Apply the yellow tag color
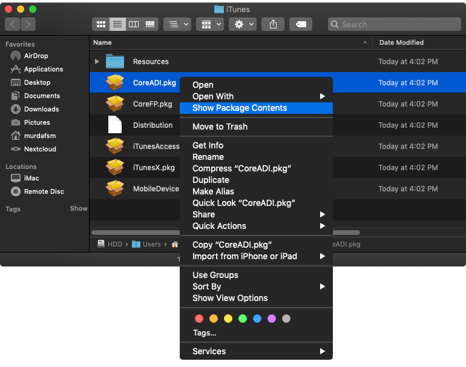The height and width of the screenshot is (367, 466). click(x=228, y=319)
